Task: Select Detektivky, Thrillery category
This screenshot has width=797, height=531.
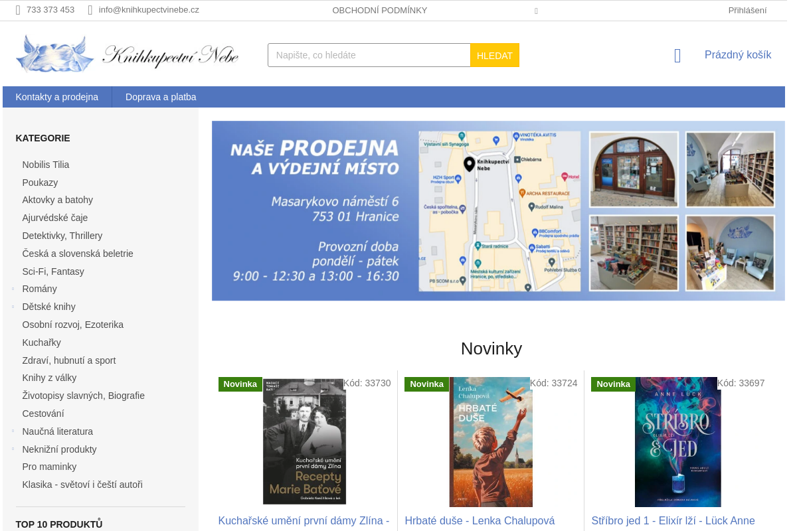Action: click(62, 236)
